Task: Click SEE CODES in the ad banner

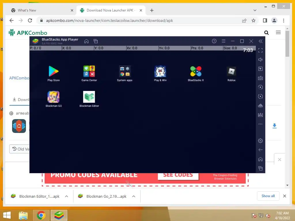Action: click(178, 175)
